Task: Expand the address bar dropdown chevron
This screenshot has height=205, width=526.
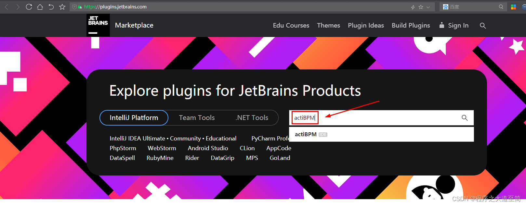Action: [x=428, y=7]
